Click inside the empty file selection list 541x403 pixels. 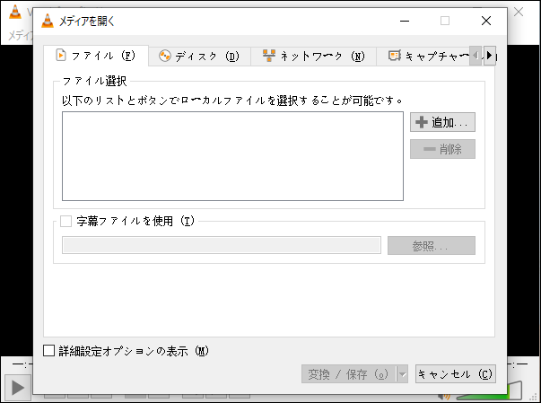pos(232,156)
